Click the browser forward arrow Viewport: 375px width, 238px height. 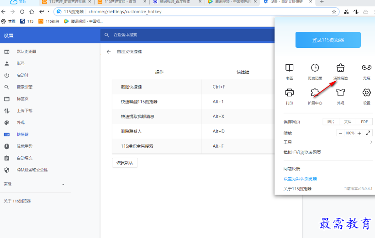click(12, 12)
